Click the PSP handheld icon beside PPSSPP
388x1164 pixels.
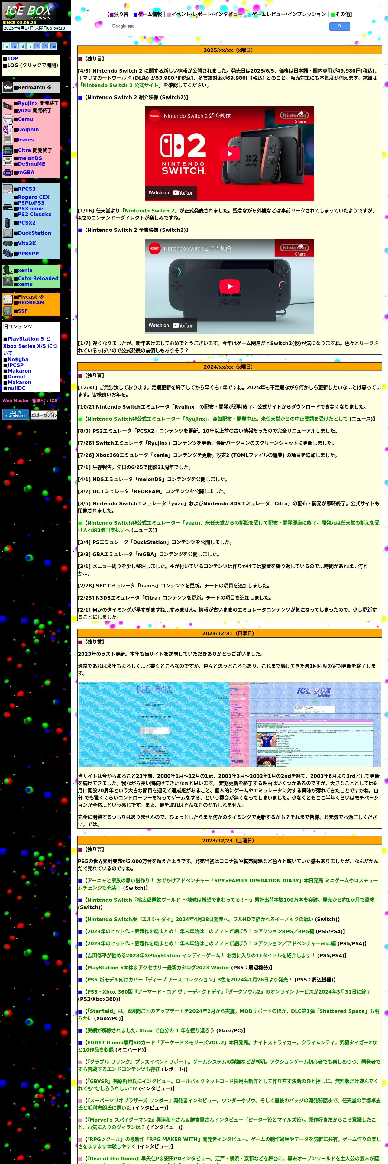8,254
